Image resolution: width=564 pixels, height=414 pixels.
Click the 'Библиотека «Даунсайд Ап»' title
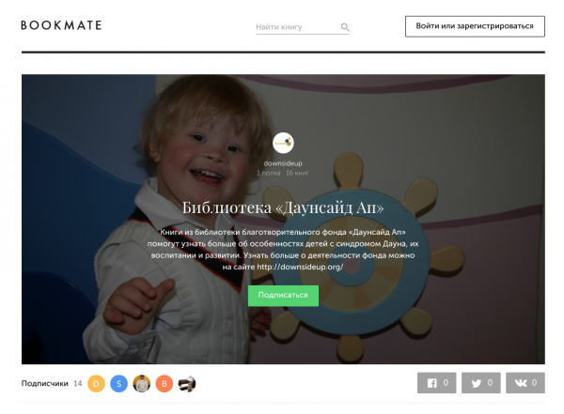point(283,207)
